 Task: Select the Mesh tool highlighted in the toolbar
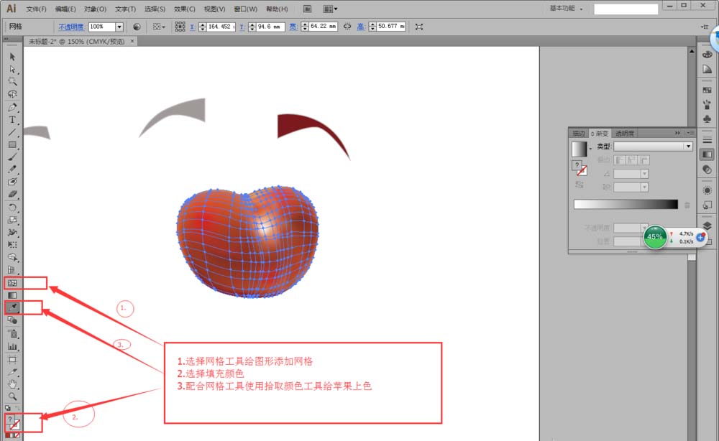click(12, 282)
